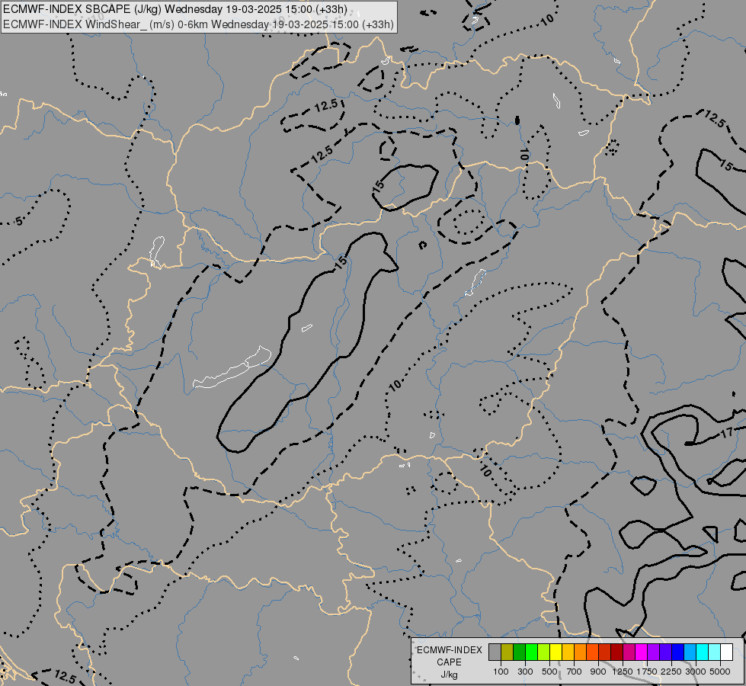
Task: Click the WindShear 0-6km title line
Action: pyautogui.click(x=198, y=24)
